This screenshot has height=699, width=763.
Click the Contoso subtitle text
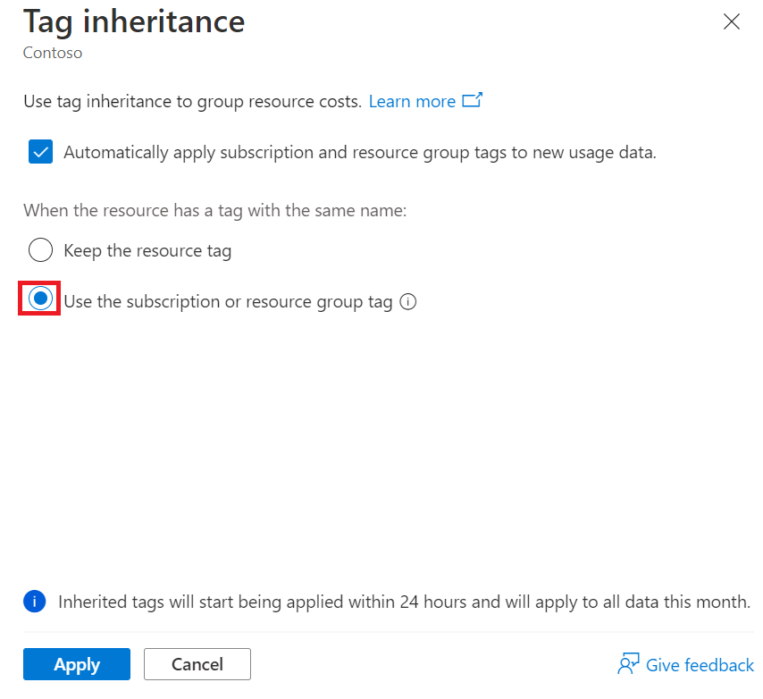52,53
